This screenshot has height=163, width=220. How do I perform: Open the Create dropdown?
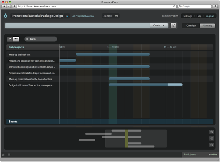point(159,26)
